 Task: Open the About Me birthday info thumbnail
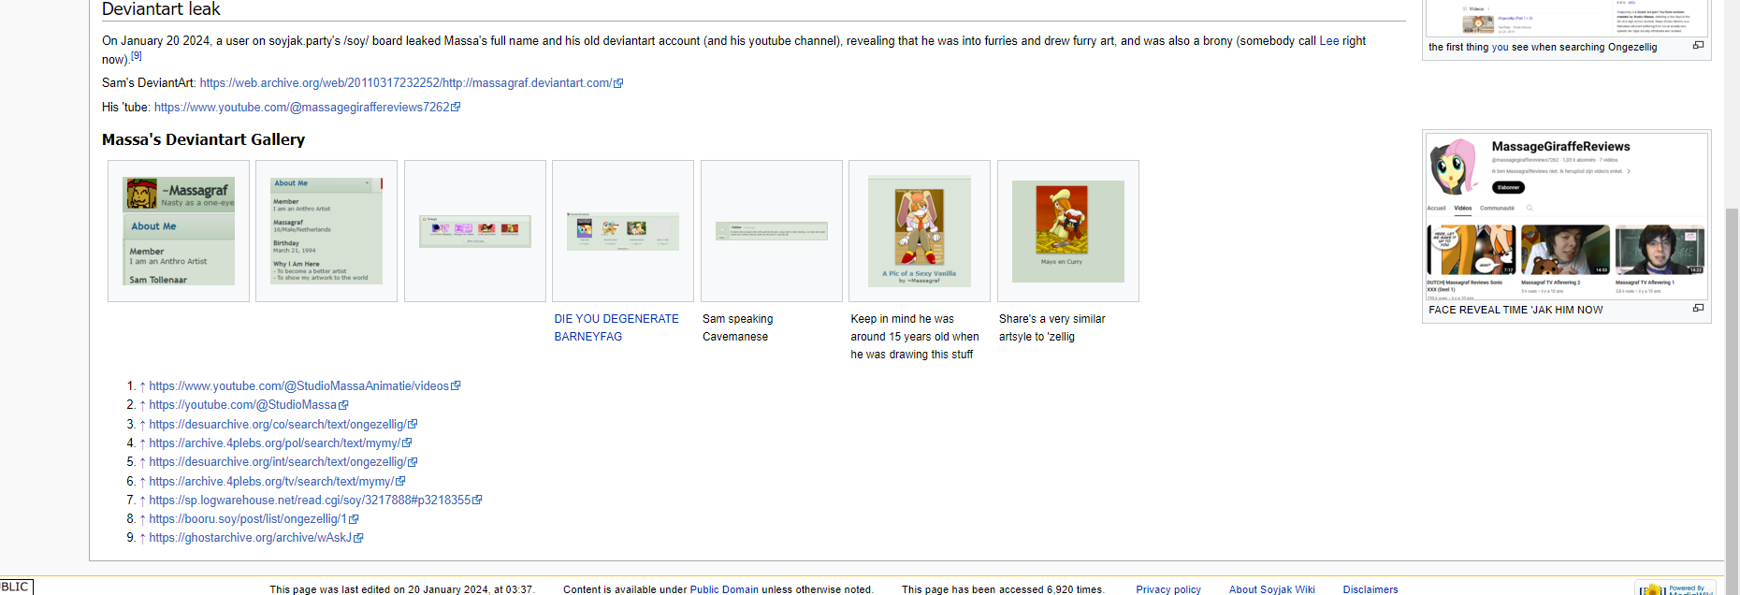pyautogui.click(x=326, y=231)
